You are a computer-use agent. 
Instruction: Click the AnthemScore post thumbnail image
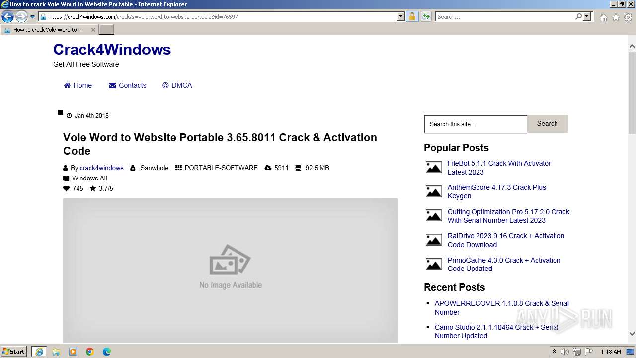434,191
